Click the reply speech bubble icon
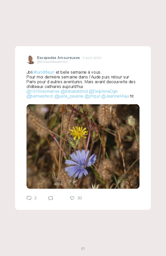The image size is (166, 256). [29, 198]
